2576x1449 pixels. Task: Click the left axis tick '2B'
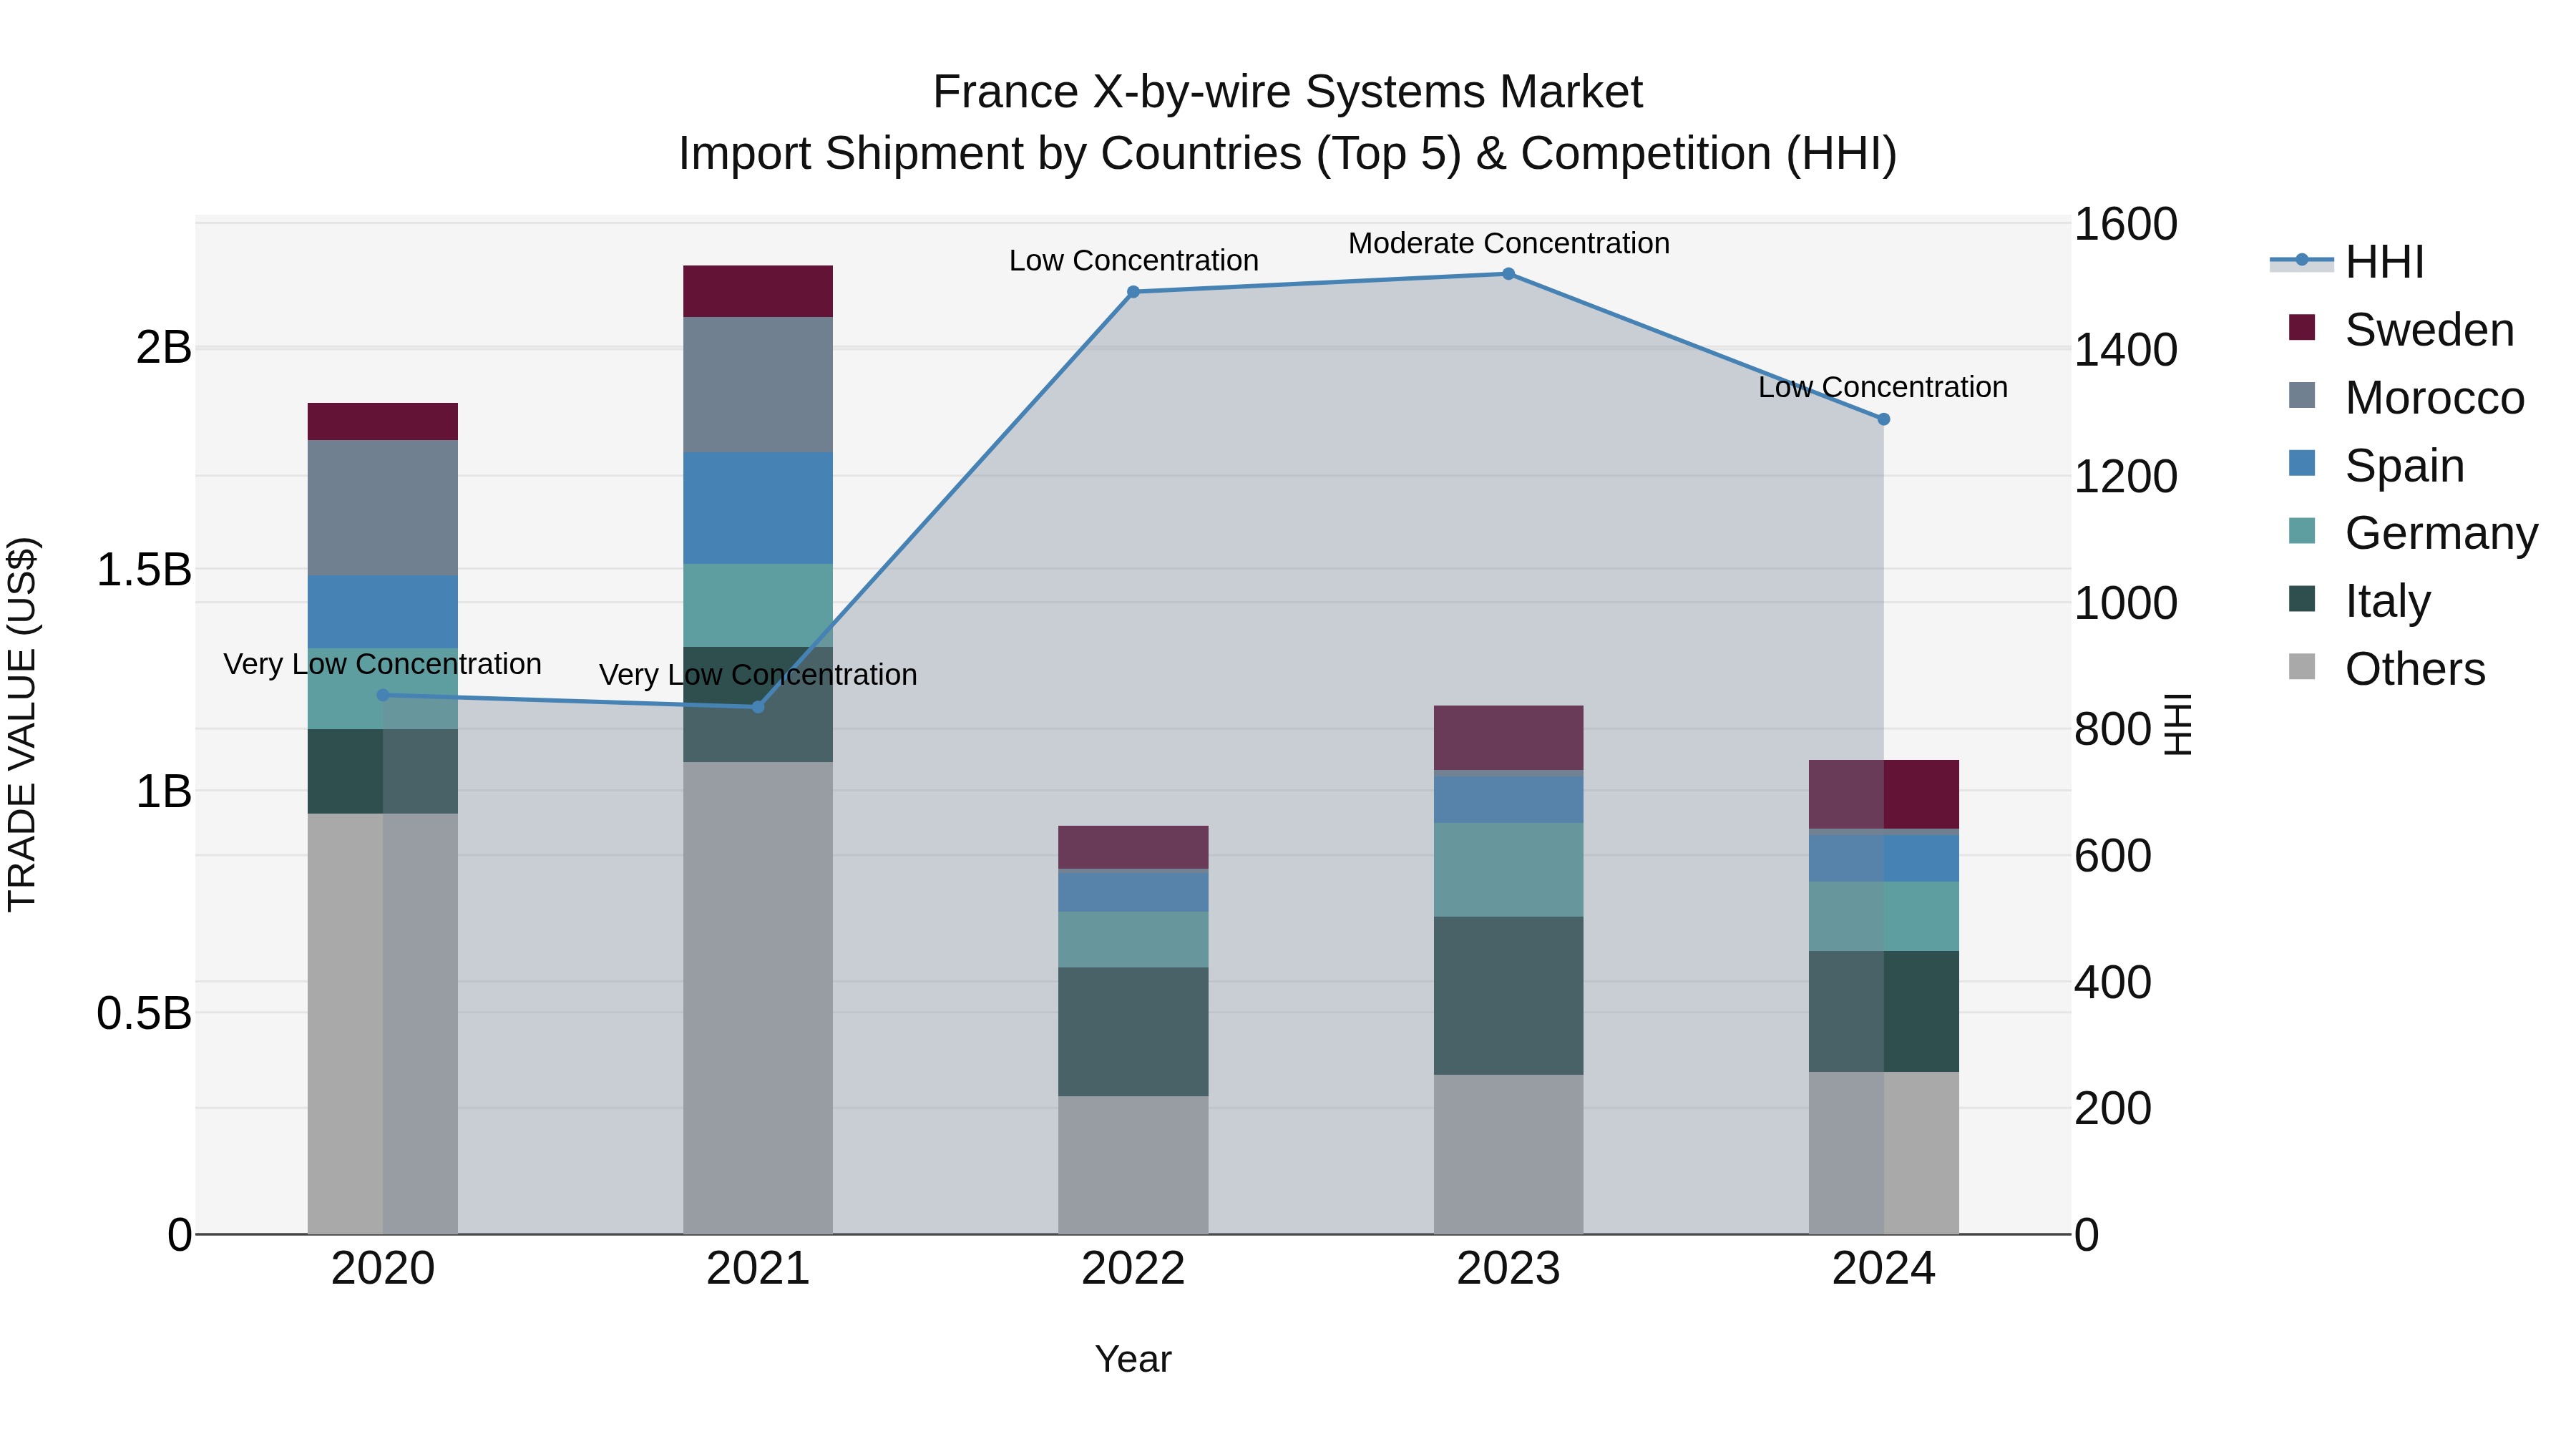click(x=163, y=348)
